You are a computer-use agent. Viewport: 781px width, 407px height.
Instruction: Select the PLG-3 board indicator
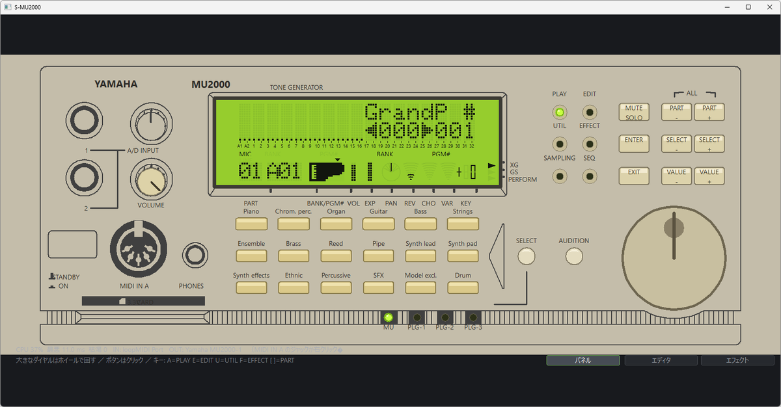pyautogui.click(x=473, y=318)
